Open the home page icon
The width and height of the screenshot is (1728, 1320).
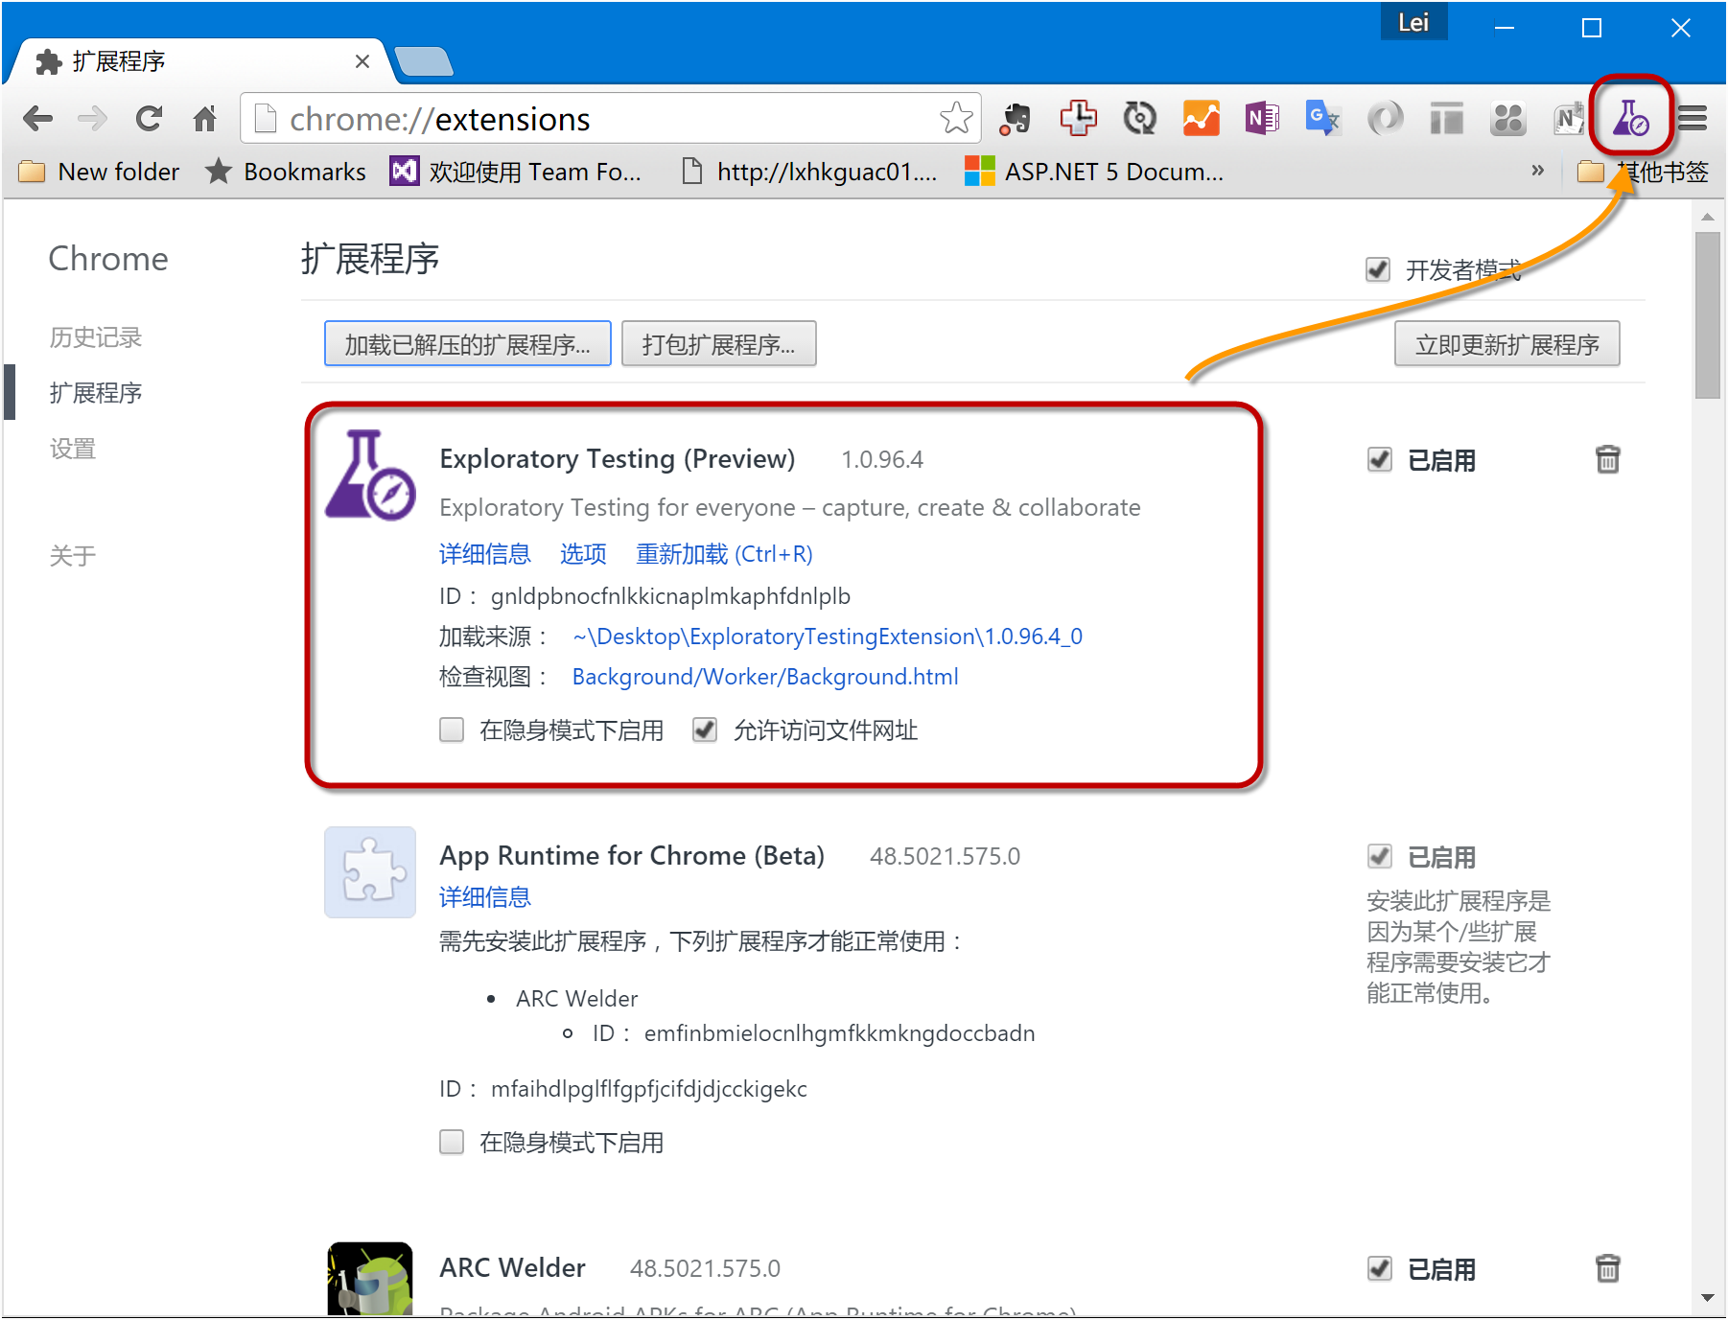(204, 119)
